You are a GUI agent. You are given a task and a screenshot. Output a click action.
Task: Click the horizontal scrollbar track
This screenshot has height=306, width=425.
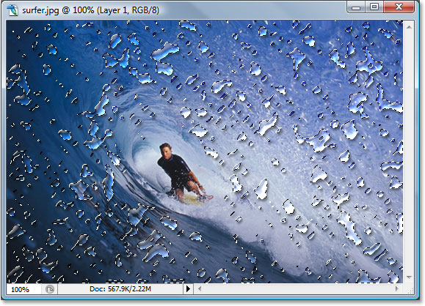tap(298, 289)
